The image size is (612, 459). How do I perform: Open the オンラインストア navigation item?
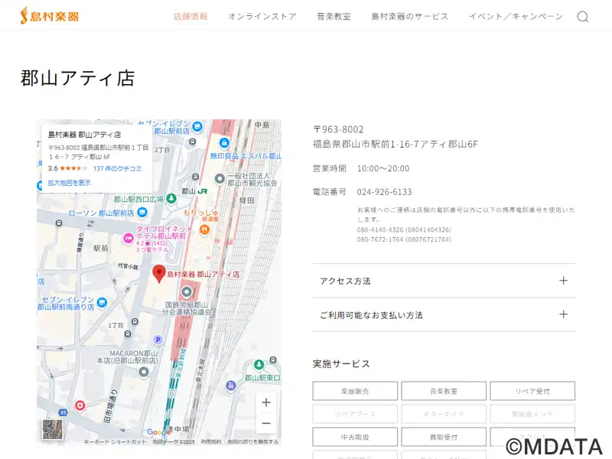coord(262,16)
